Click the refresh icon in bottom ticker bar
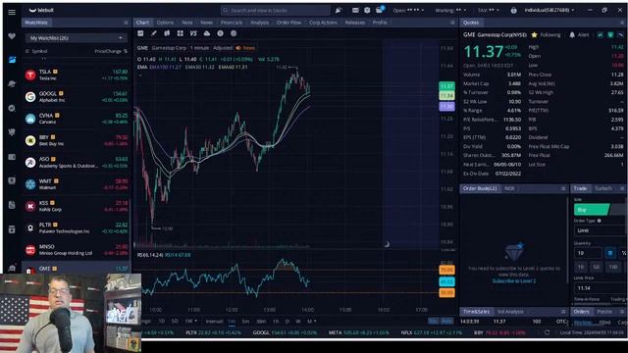The width and height of the screenshot is (628, 353). pyautogui.click(x=548, y=332)
